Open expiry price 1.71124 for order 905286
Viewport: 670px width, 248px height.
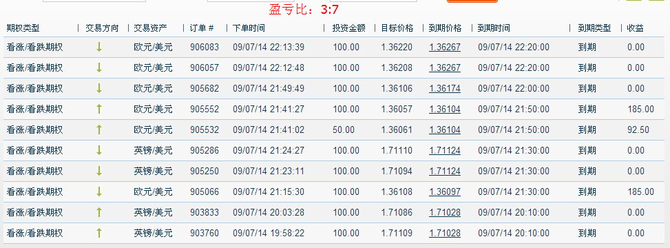click(445, 150)
